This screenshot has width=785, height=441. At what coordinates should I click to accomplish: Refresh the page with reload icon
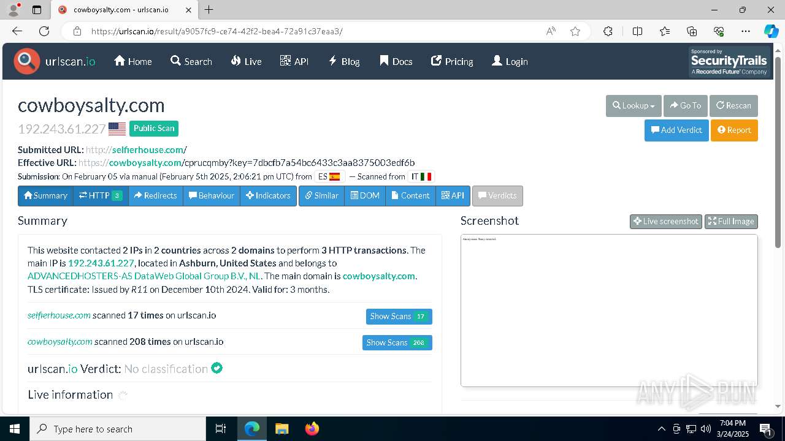(x=44, y=31)
